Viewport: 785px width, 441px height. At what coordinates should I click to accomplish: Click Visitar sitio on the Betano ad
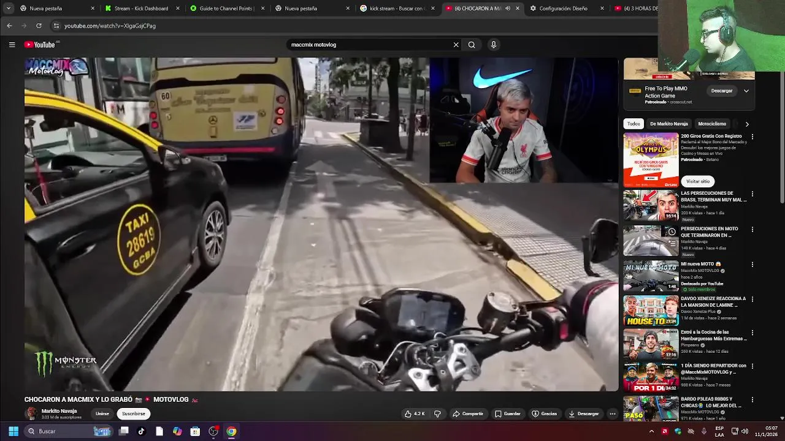point(697,181)
